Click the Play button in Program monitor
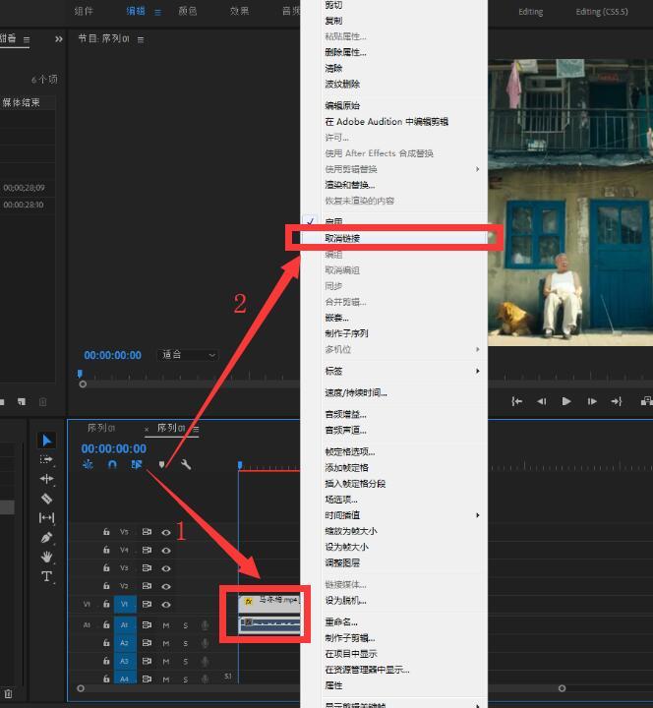653x708 pixels. click(566, 401)
